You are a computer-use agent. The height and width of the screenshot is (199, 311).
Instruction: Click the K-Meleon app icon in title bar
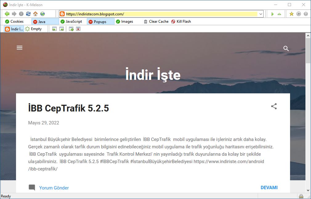tap(5, 5)
